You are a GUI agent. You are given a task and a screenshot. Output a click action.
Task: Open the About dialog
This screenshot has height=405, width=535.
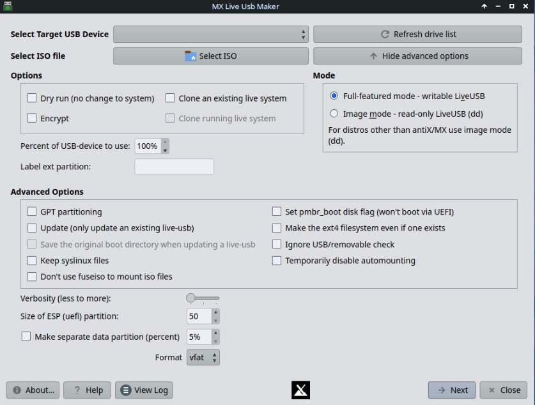click(33, 390)
